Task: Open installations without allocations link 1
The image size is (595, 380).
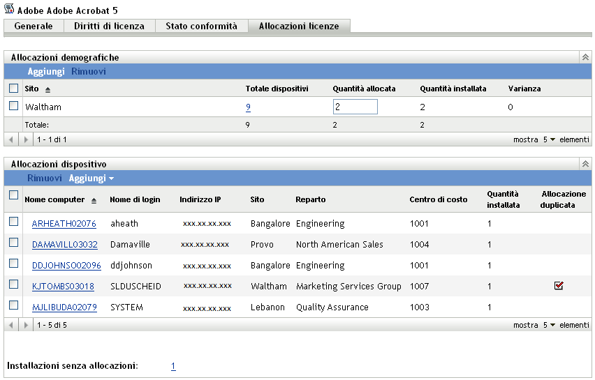Action: point(173,366)
